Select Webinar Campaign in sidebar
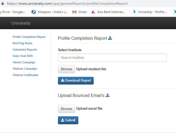 25,69
